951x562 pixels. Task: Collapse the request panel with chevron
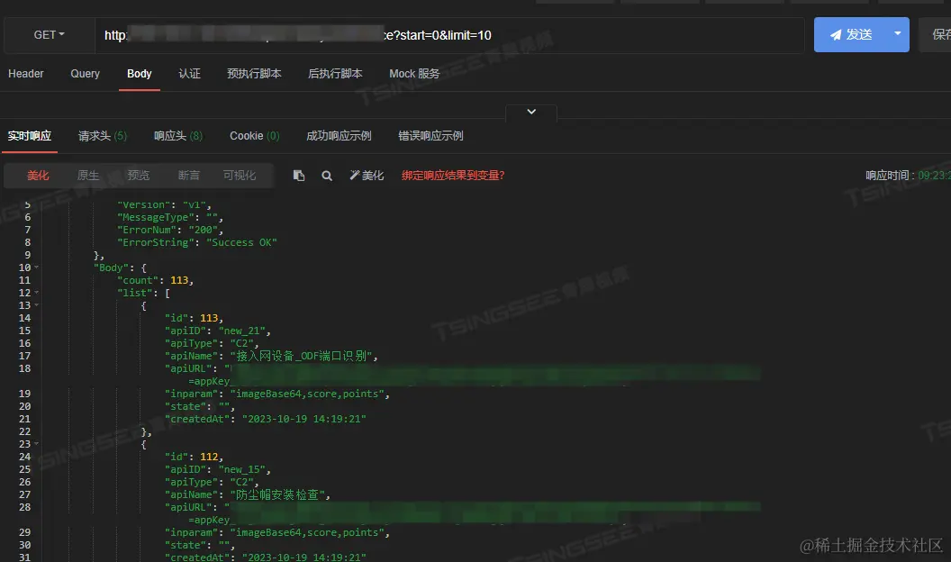click(x=531, y=113)
